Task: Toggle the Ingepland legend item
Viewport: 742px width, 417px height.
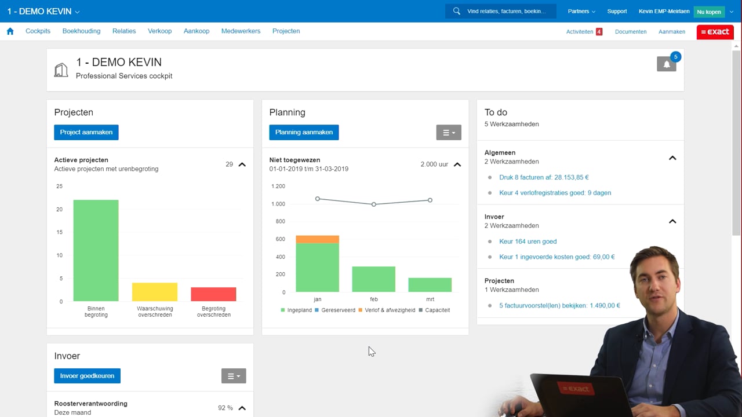Action: [296, 310]
